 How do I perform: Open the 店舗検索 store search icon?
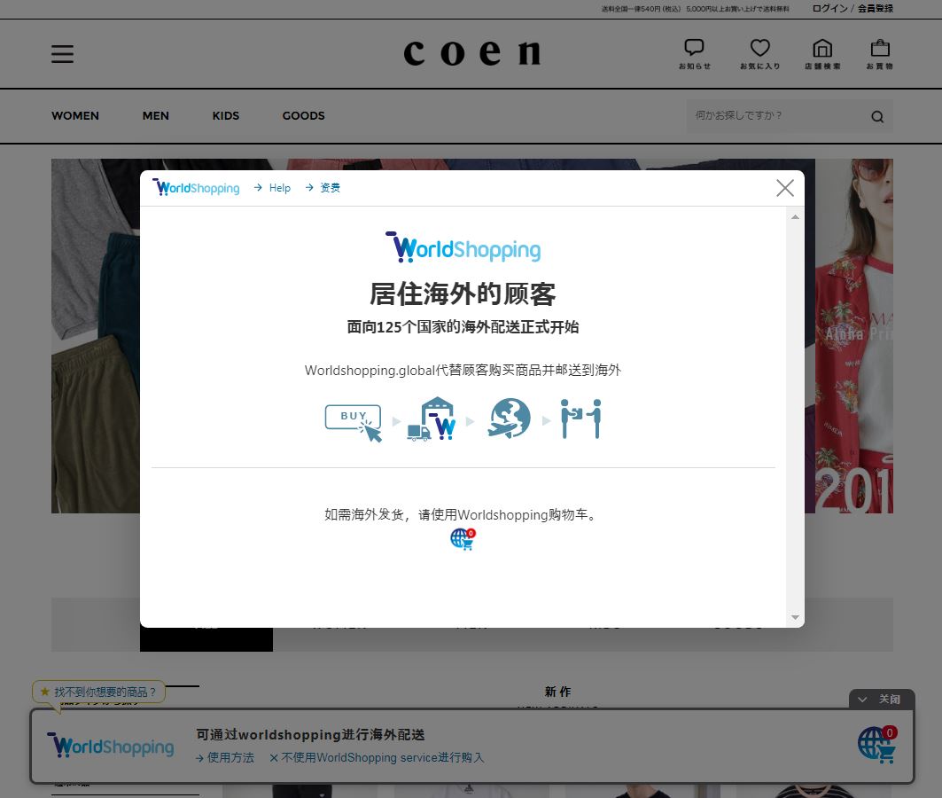pos(822,53)
